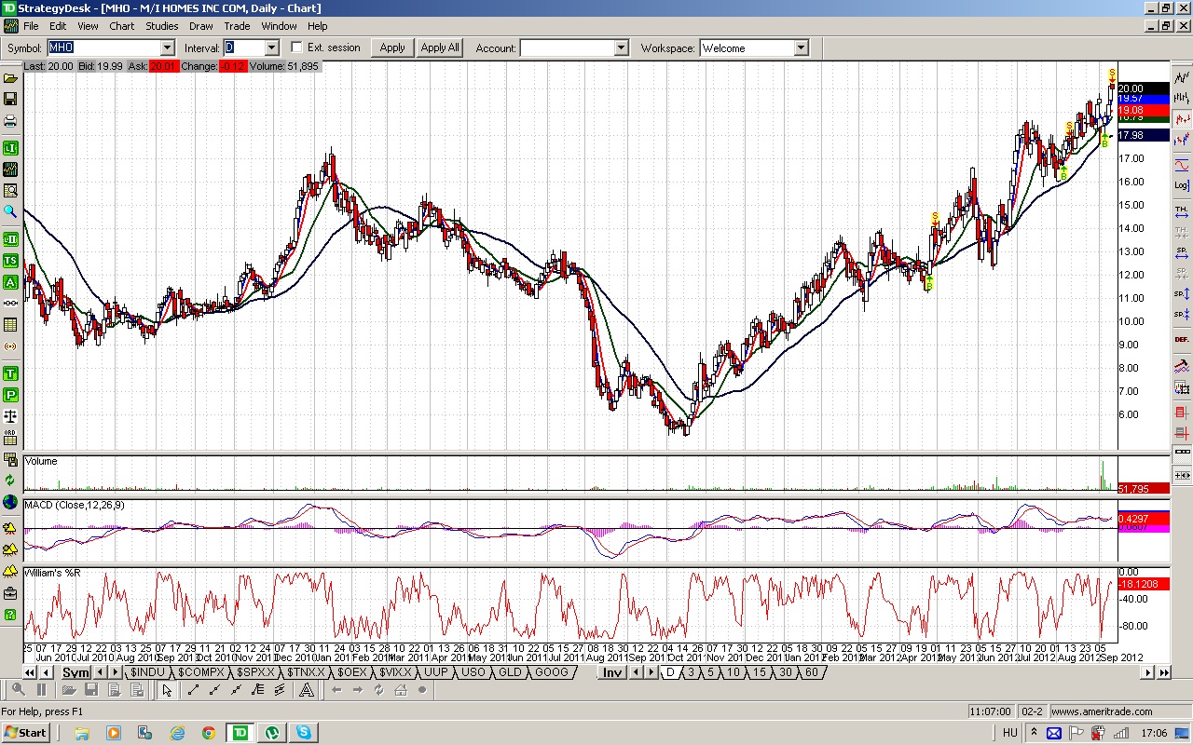Open the Draw menu
The image size is (1193, 745).
click(200, 26)
